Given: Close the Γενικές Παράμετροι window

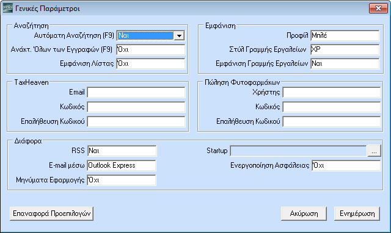Looking at the screenshot, I should tap(378, 8).
